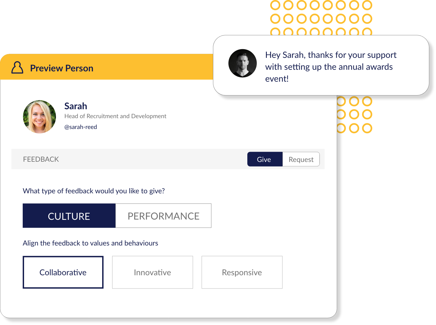
Task: Click the Align the feedback to values text
Action: point(90,243)
